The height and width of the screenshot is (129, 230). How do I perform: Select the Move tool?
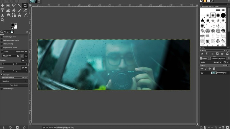[x=3, y=5]
